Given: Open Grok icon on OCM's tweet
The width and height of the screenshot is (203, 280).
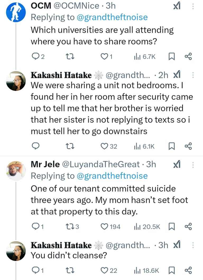Looking at the screenshot, I should click(x=177, y=6).
